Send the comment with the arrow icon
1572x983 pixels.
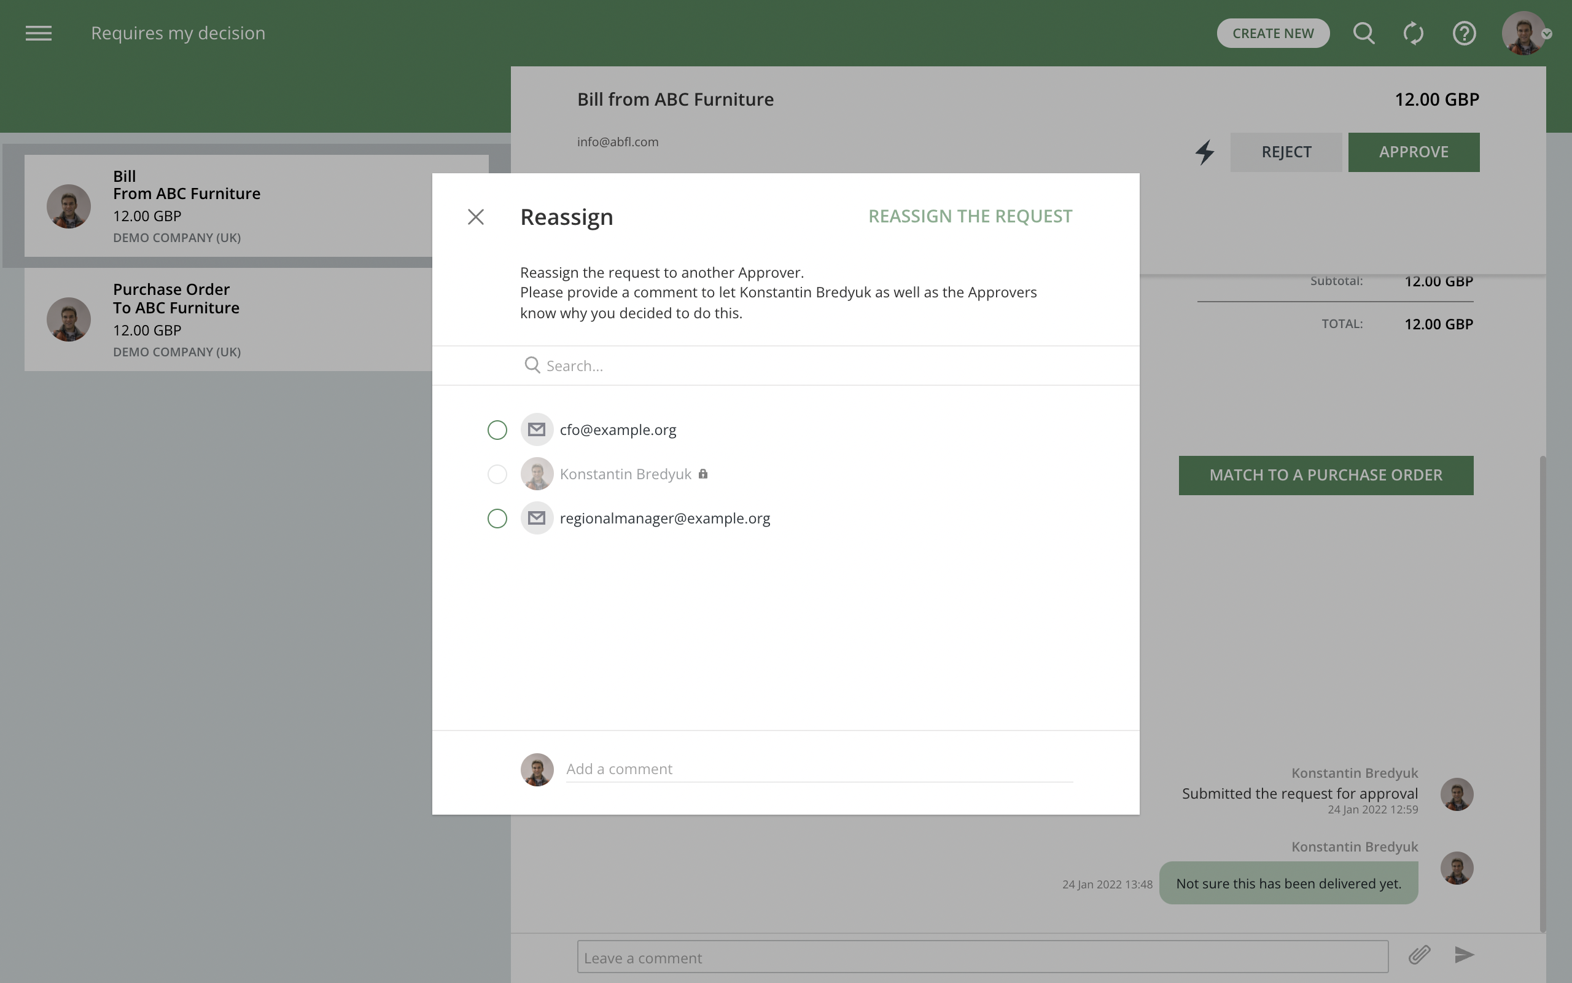pos(1463,954)
